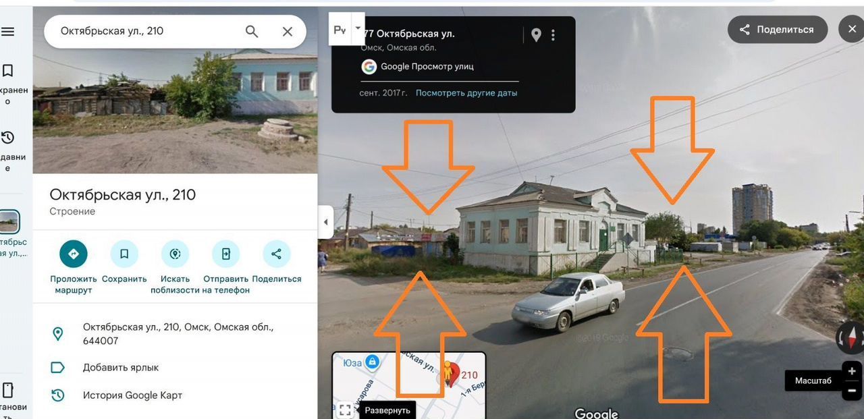Collapse the side panel with the arrow
Image resolution: width=864 pixels, height=419 pixels.
(x=325, y=222)
